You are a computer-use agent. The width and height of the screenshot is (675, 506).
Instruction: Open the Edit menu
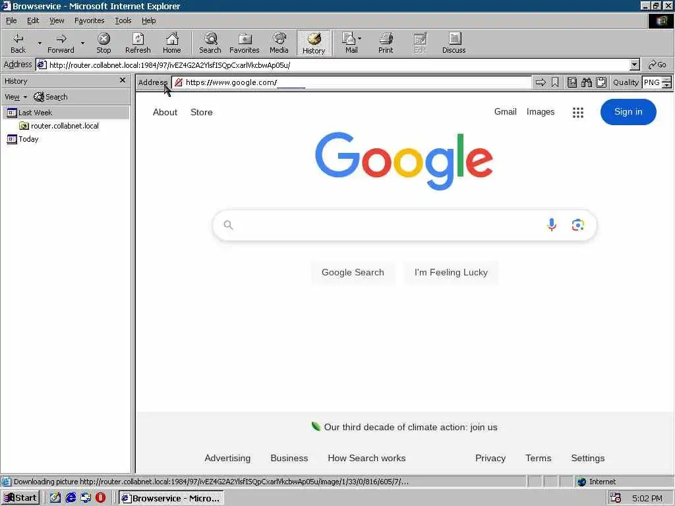coord(33,20)
